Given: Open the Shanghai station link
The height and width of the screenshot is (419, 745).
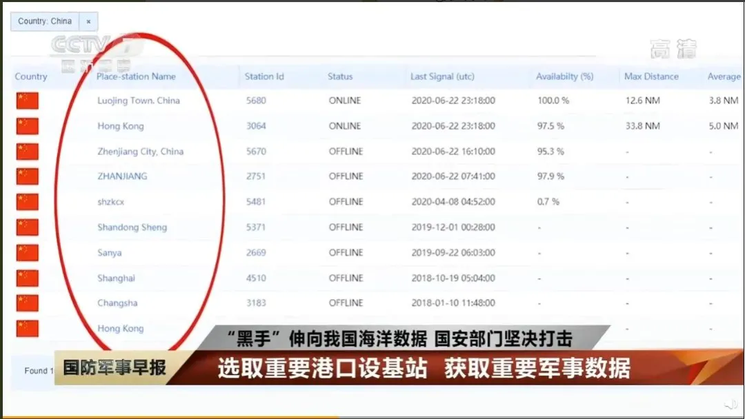Looking at the screenshot, I should coord(117,278).
